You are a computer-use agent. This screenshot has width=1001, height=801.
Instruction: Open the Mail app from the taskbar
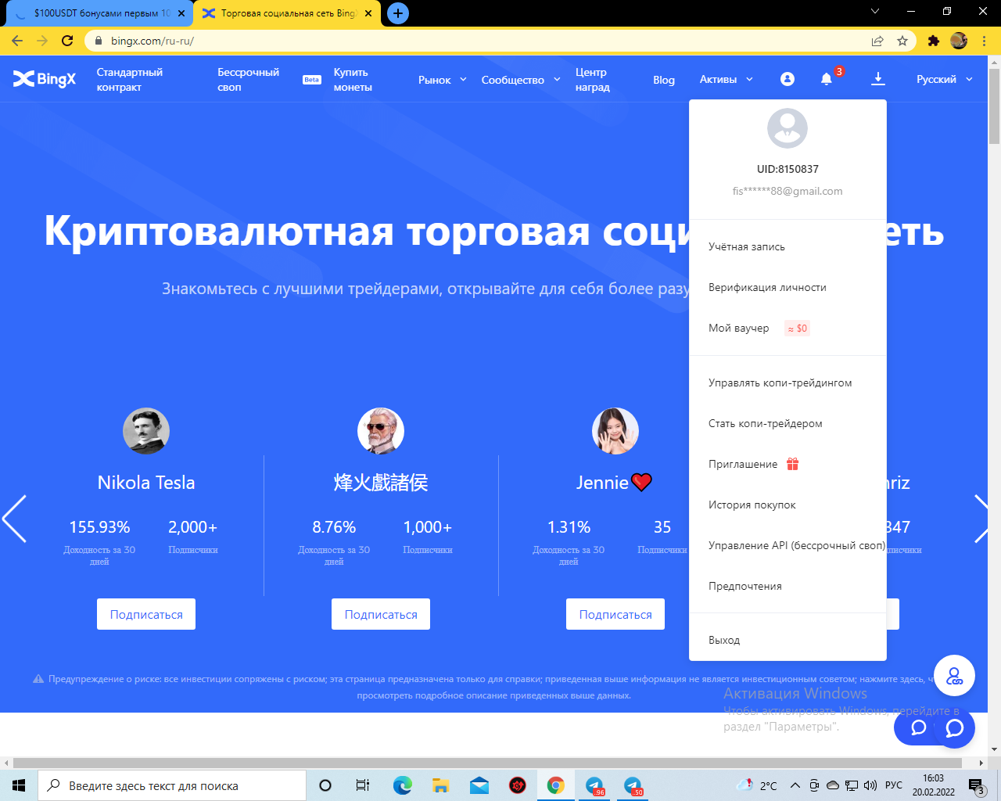tap(479, 785)
